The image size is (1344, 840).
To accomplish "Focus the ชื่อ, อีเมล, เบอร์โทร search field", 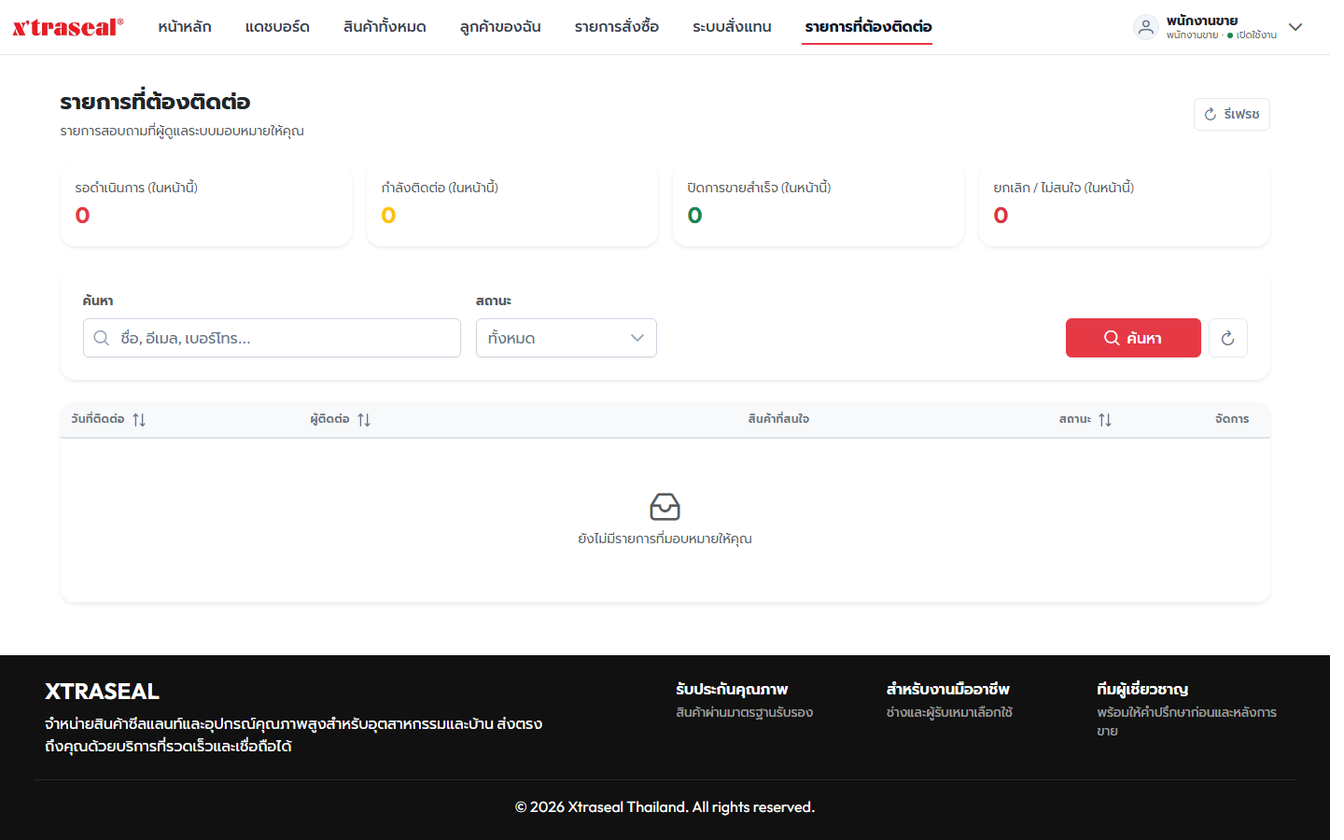I will [x=272, y=338].
